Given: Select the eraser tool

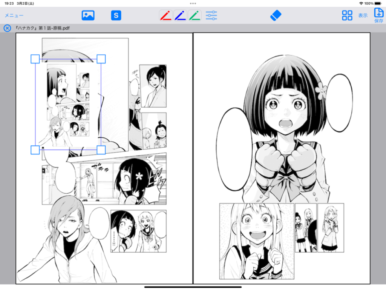Looking at the screenshot, I should click(276, 15).
